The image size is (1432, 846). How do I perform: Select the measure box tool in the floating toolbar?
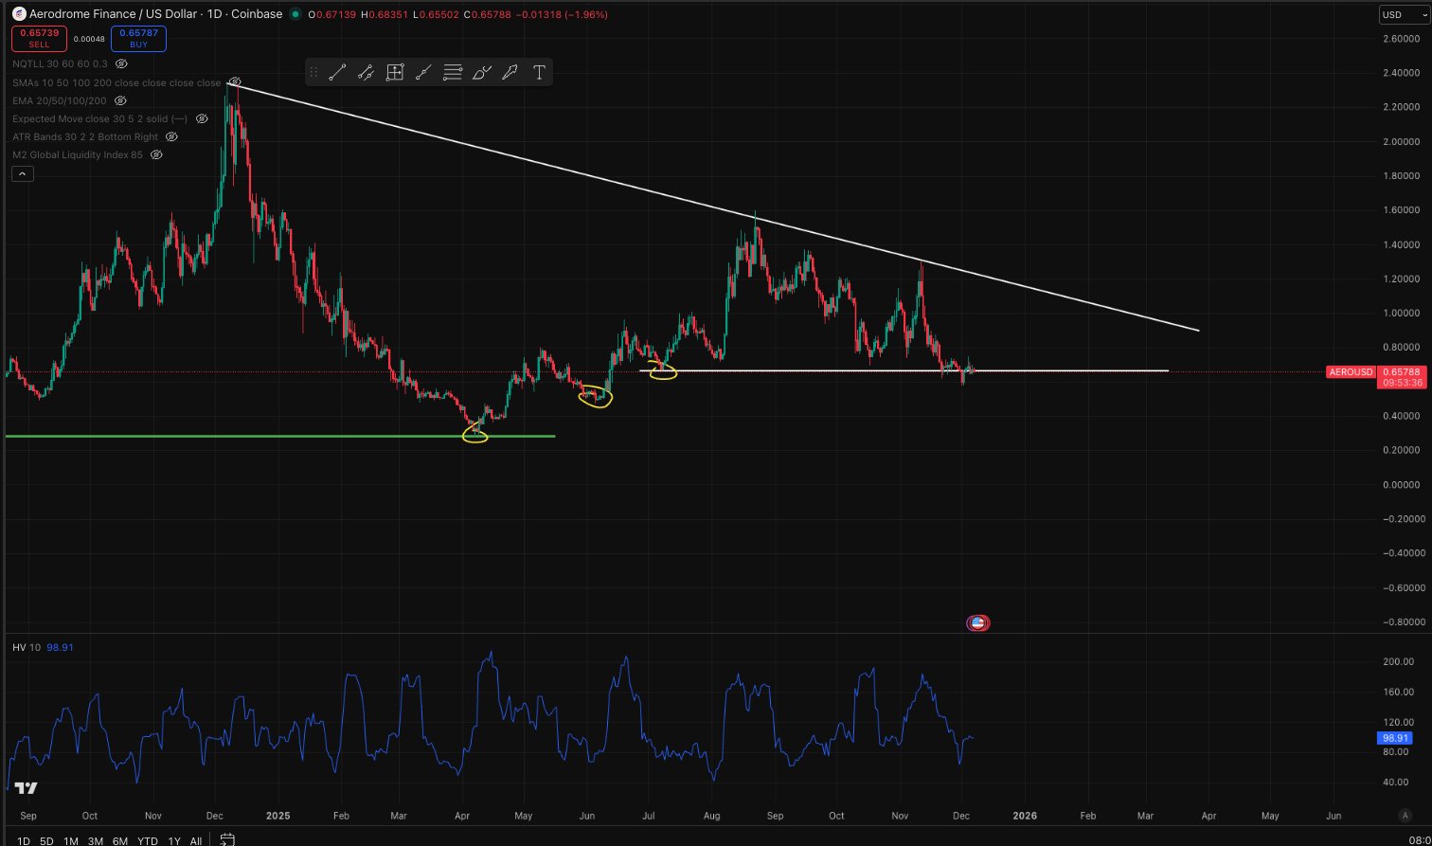pos(395,72)
